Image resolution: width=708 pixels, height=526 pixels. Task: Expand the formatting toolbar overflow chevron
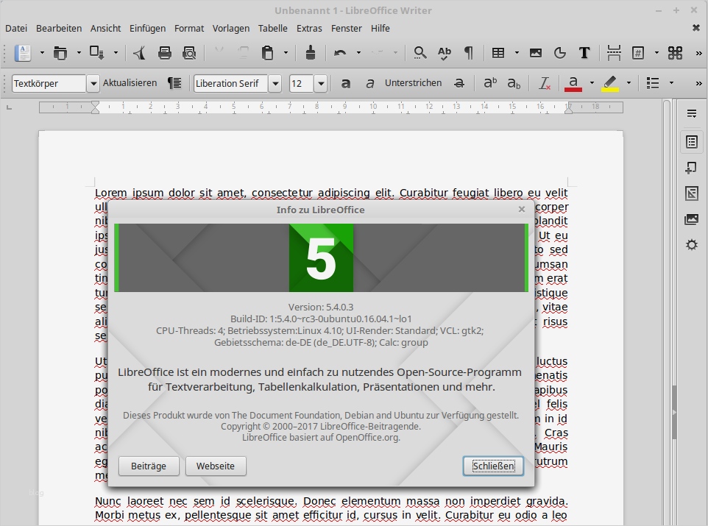tap(698, 84)
